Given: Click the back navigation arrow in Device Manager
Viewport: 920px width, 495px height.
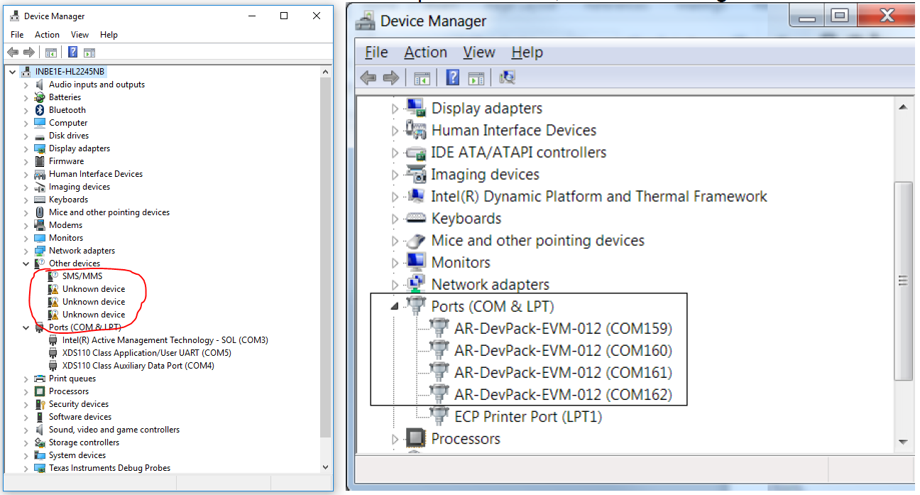Looking at the screenshot, I should point(12,51).
